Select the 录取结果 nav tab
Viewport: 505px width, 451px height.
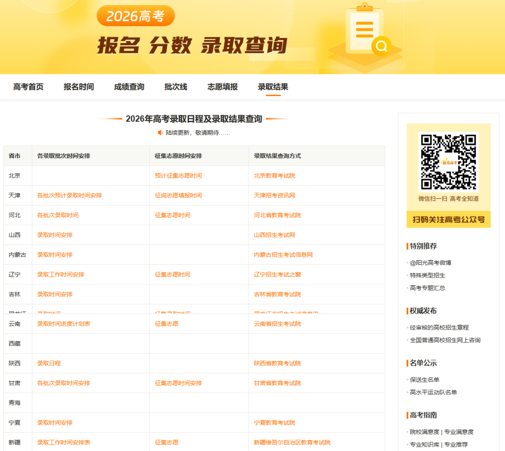tap(273, 87)
